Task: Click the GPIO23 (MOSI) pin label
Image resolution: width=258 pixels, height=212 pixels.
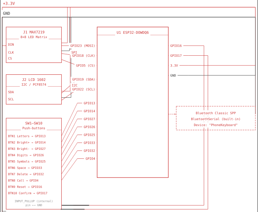Action: pos(83,46)
